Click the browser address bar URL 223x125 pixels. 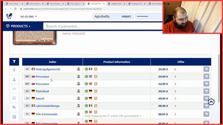(x=62, y=9)
